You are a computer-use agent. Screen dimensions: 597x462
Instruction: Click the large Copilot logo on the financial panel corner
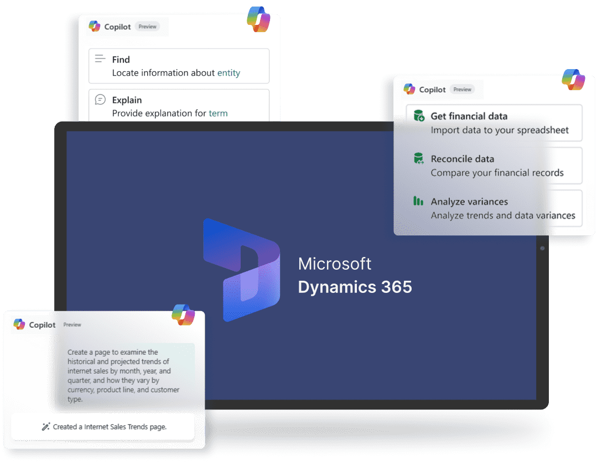pyautogui.click(x=573, y=80)
